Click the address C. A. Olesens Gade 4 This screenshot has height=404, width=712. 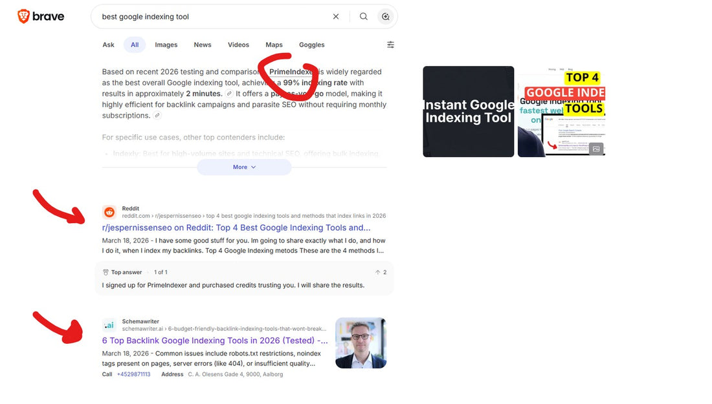235,374
